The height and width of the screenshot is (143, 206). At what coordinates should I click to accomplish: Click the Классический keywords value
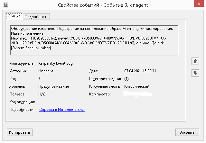(x=137, y=86)
